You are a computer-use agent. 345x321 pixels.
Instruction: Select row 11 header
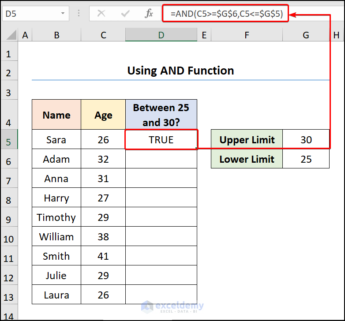(9, 255)
